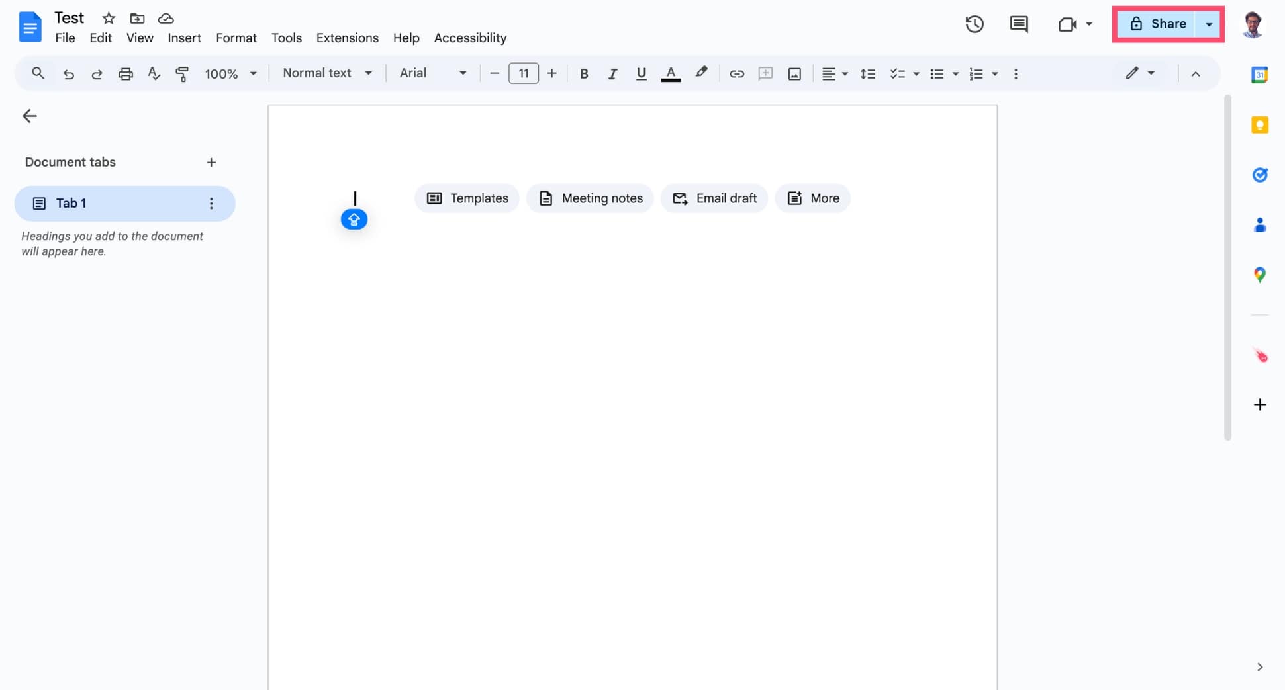Open the text color picker

point(671,73)
